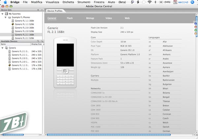Click the vertical scroll down arrow at bottom right
This screenshot has height=139, width=198.
tap(197, 132)
